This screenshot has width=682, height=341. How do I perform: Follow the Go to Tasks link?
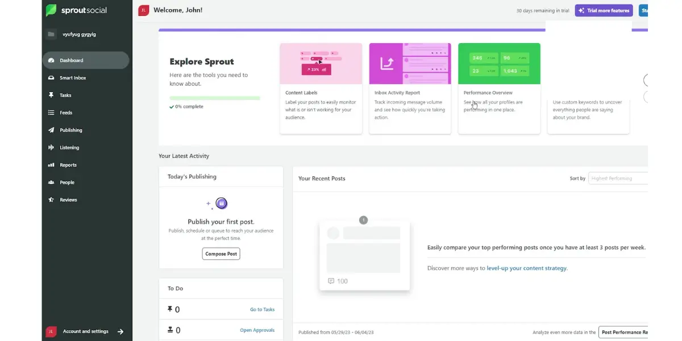[x=262, y=310]
